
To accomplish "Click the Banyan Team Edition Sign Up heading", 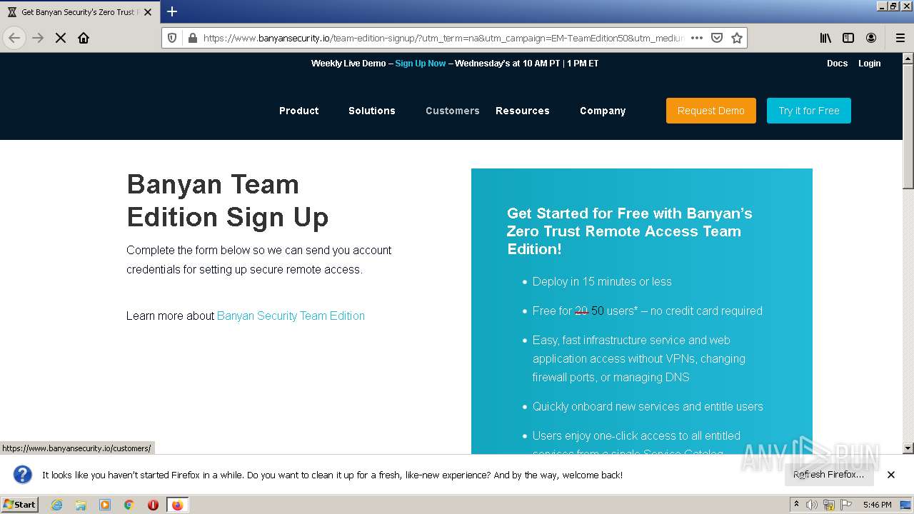I will [x=228, y=201].
